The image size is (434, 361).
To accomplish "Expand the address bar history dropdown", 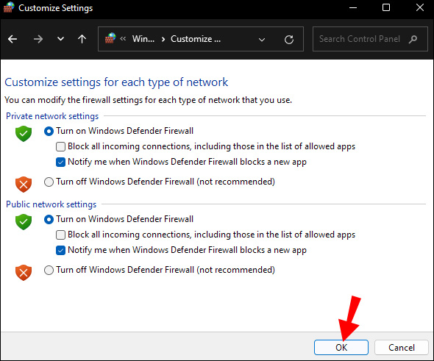I will (x=262, y=40).
